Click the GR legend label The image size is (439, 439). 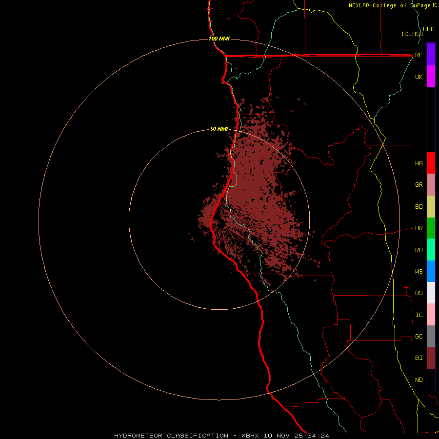point(419,185)
